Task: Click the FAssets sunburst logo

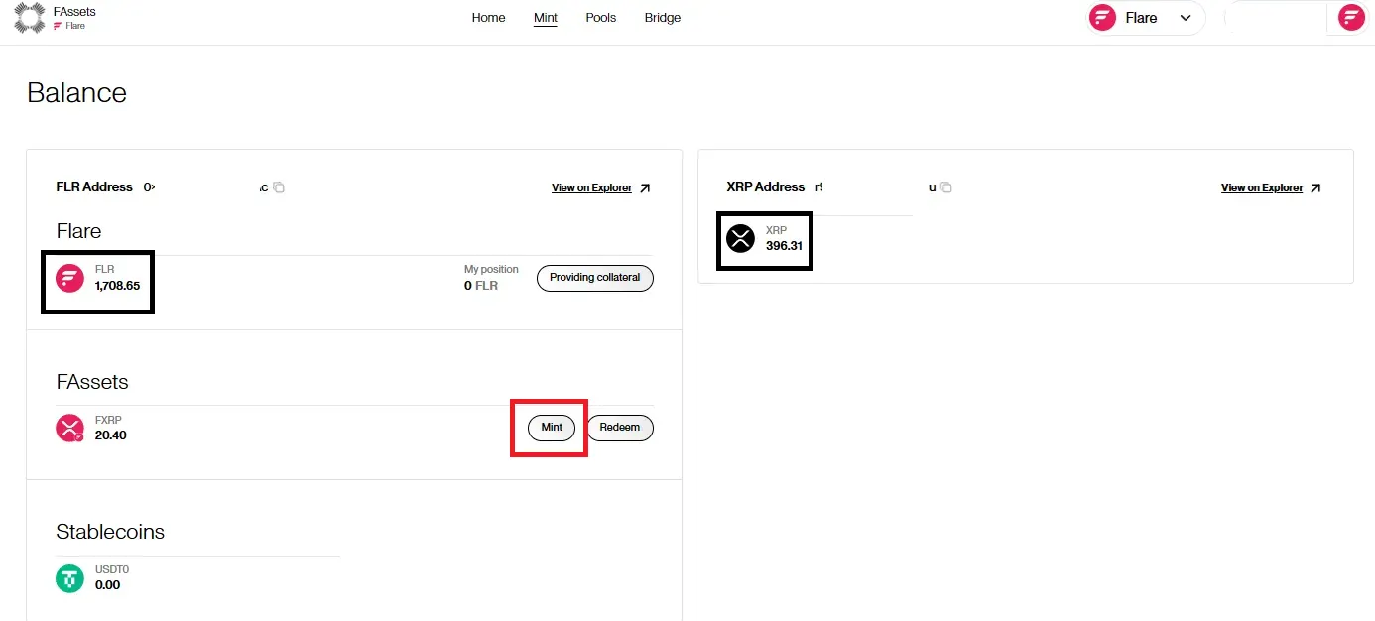Action: [29, 18]
